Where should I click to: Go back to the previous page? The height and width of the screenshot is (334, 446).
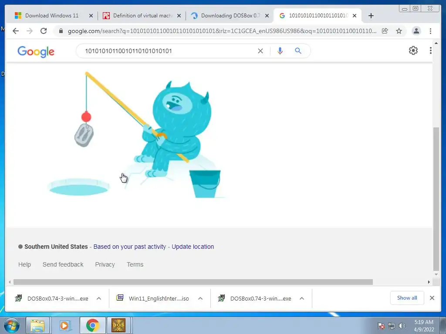pyautogui.click(x=16, y=31)
